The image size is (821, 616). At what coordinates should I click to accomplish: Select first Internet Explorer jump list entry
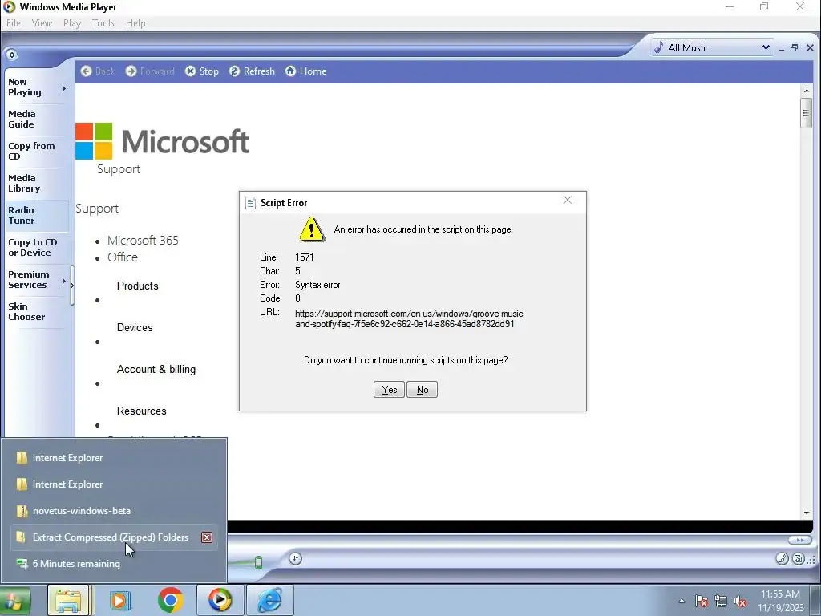point(114,458)
